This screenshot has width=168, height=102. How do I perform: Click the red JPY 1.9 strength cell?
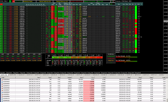click(x=99, y=58)
